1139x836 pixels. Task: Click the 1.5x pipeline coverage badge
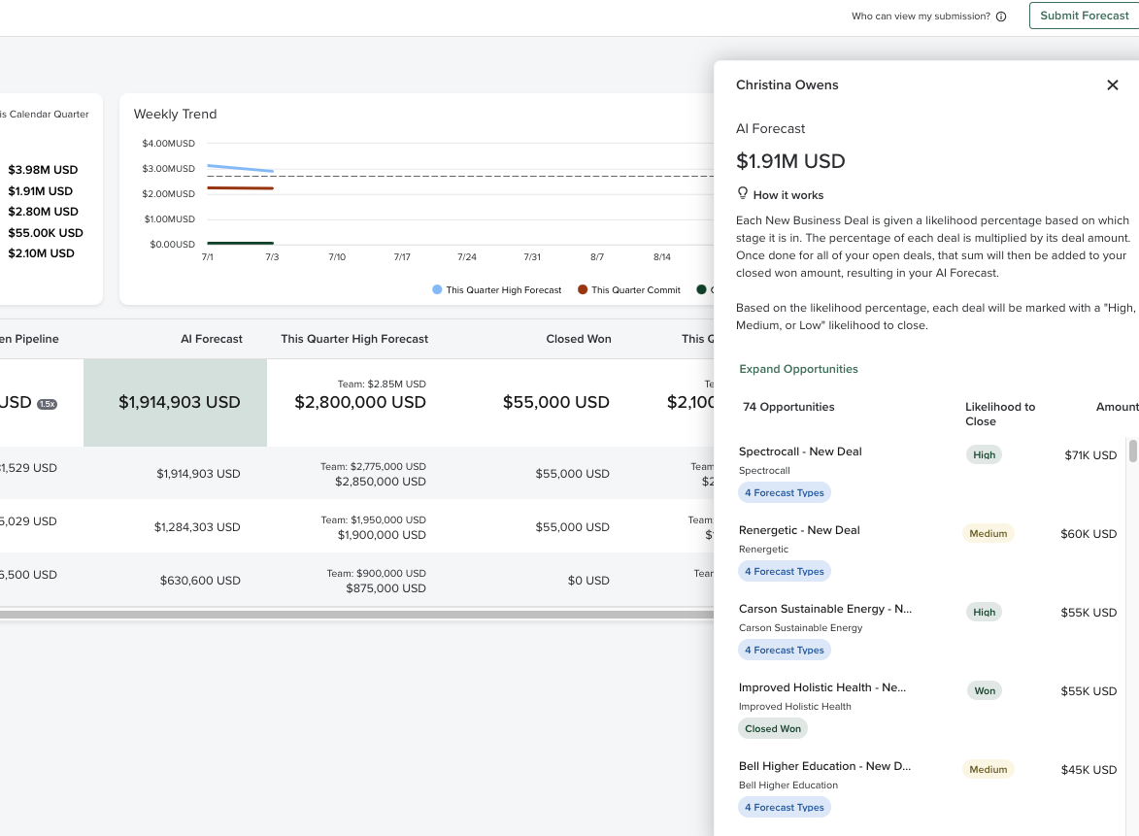click(47, 404)
